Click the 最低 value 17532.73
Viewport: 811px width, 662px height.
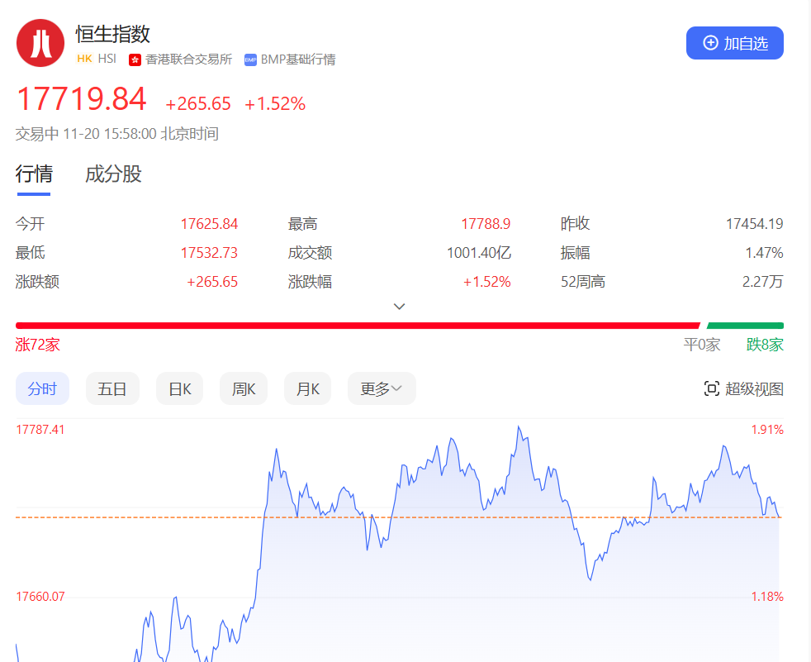click(x=209, y=253)
